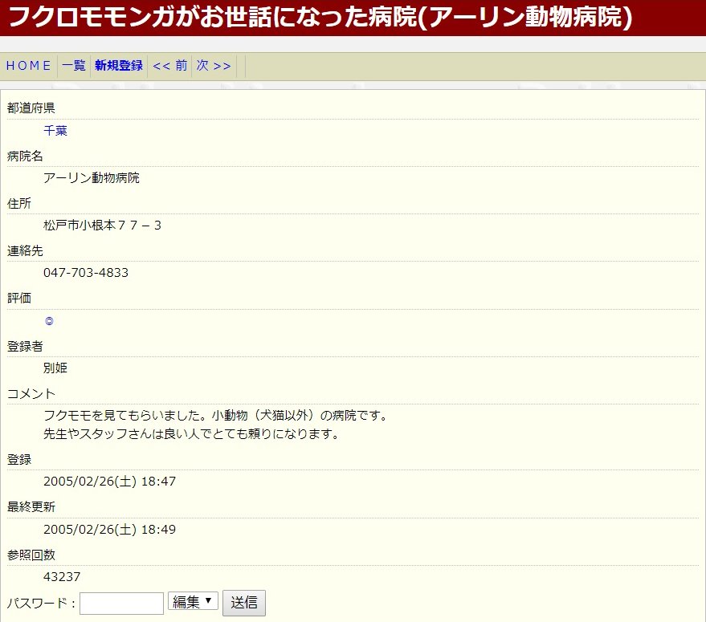The image size is (706, 622).
Task: Go to the next record with 次 >>
Action: point(214,66)
